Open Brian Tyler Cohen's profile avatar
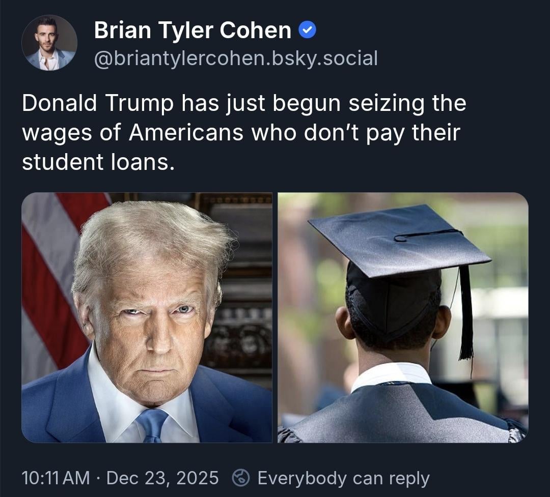 click(x=49, y=43)
